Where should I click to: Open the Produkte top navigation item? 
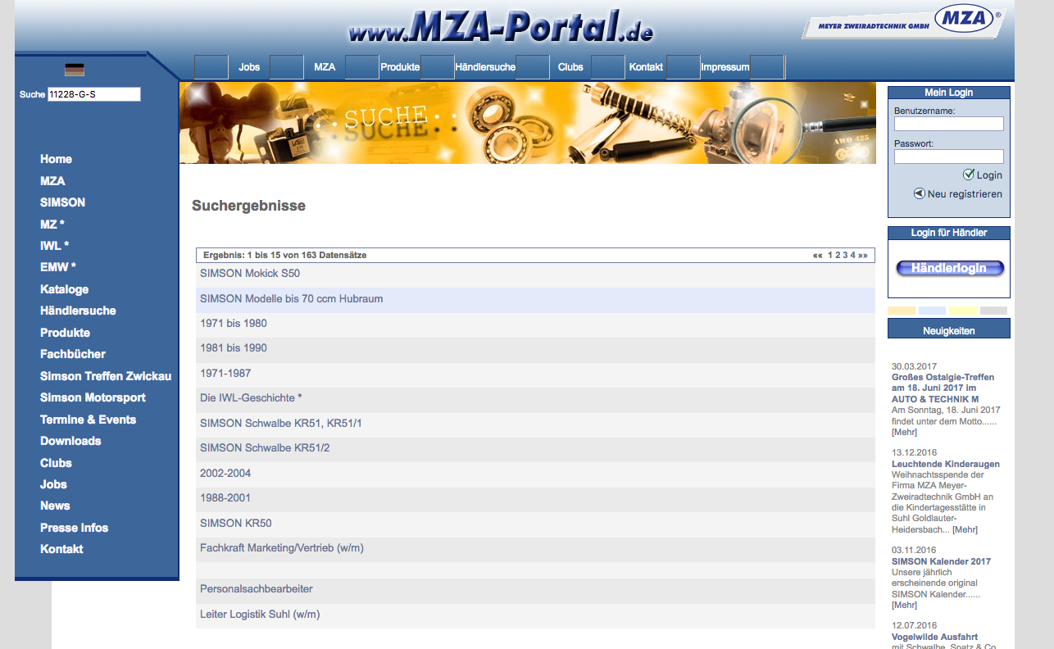[x=400, y=67]
